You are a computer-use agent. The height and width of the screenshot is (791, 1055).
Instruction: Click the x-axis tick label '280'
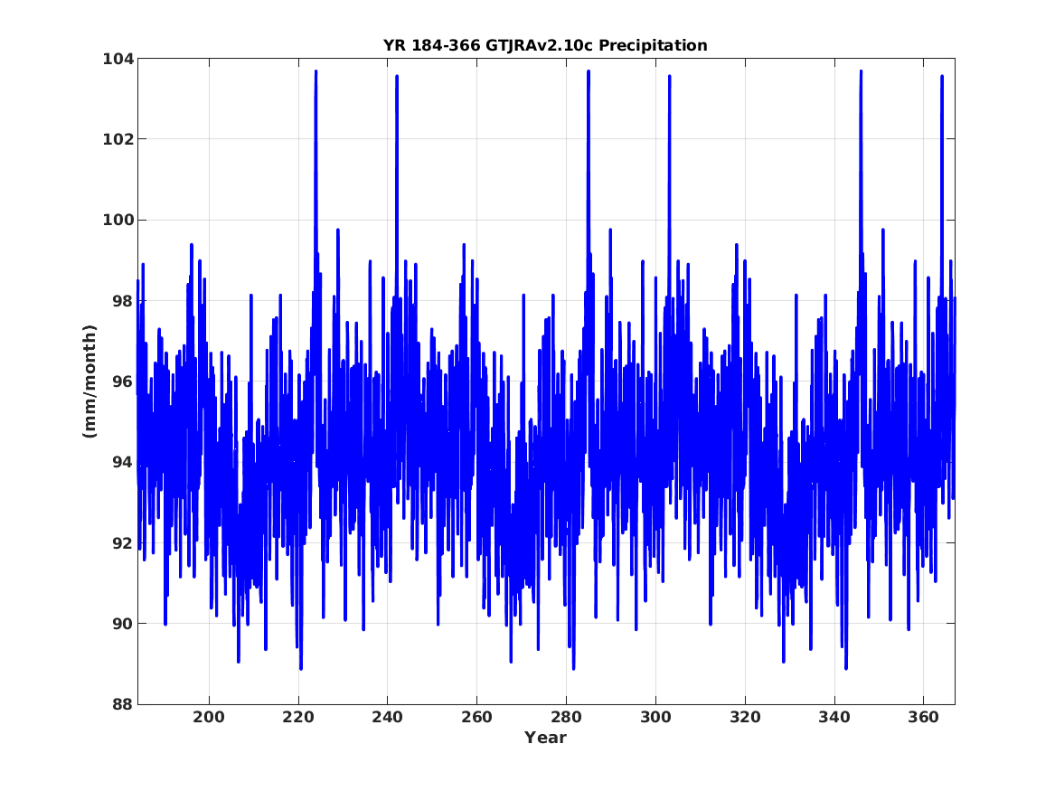coord(566,718)
